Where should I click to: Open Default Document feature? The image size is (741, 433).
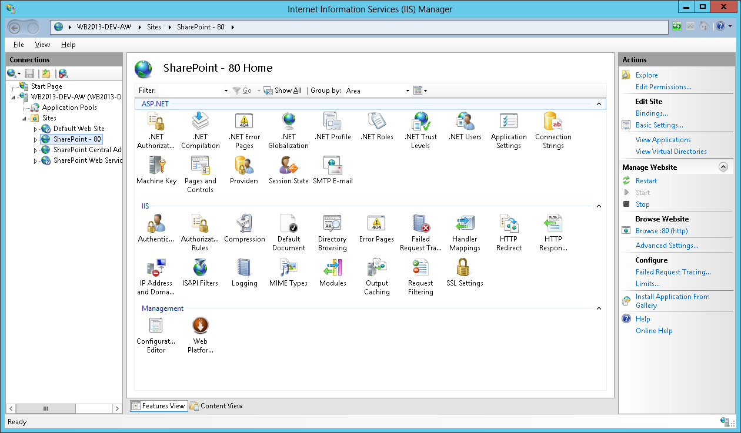point(288,233)
